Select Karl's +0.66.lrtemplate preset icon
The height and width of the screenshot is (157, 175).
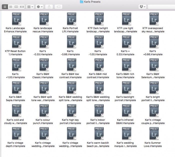pyautogui.click(x=154, y=42)
